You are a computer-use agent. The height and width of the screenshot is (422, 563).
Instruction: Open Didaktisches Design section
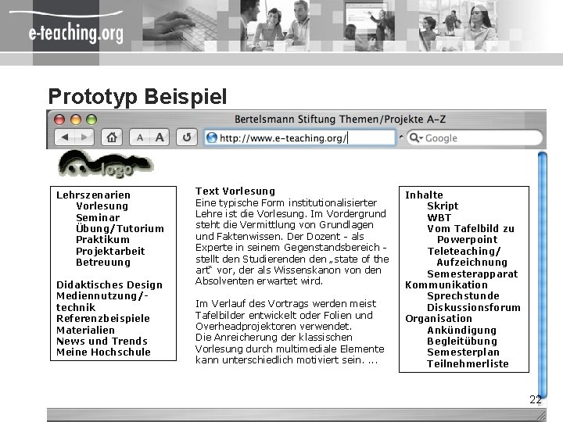(x=109, y=285)
